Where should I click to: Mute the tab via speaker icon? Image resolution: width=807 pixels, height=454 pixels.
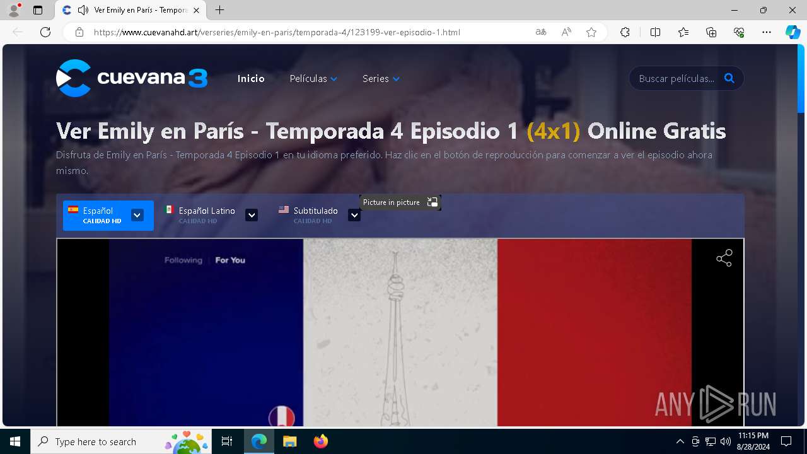(x=83, y=10)
